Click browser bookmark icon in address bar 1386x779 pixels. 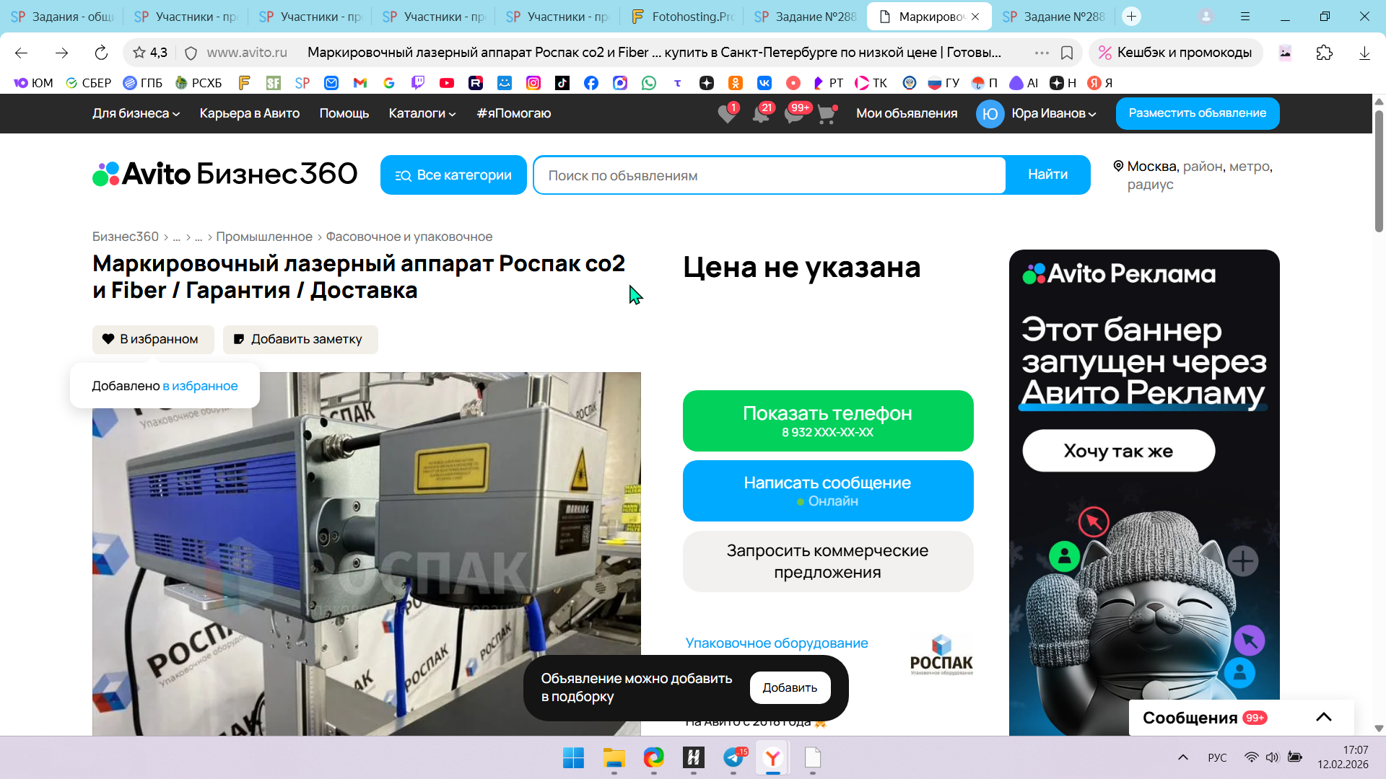pyautogui.click(x=1067, y=53)
